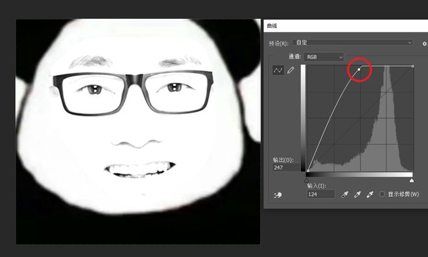Select the pencil draw-curve tool

click(x=291, y=71)
